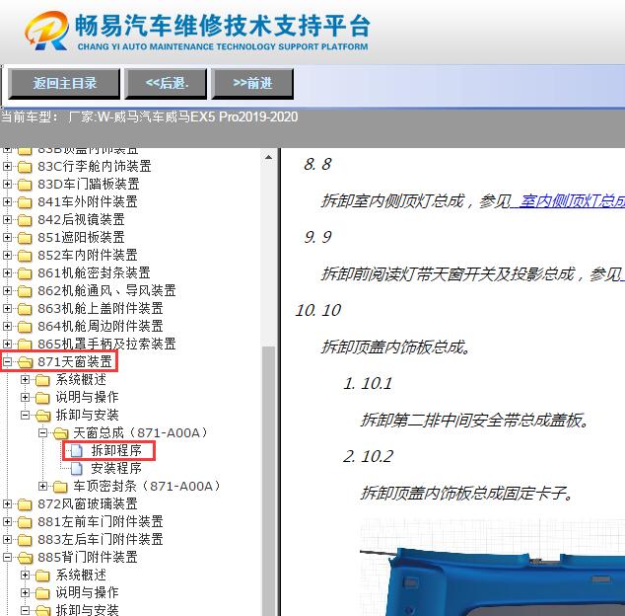
Task: Click the 881左前车门附件装置 folder icon
Action: click(25, 522)
